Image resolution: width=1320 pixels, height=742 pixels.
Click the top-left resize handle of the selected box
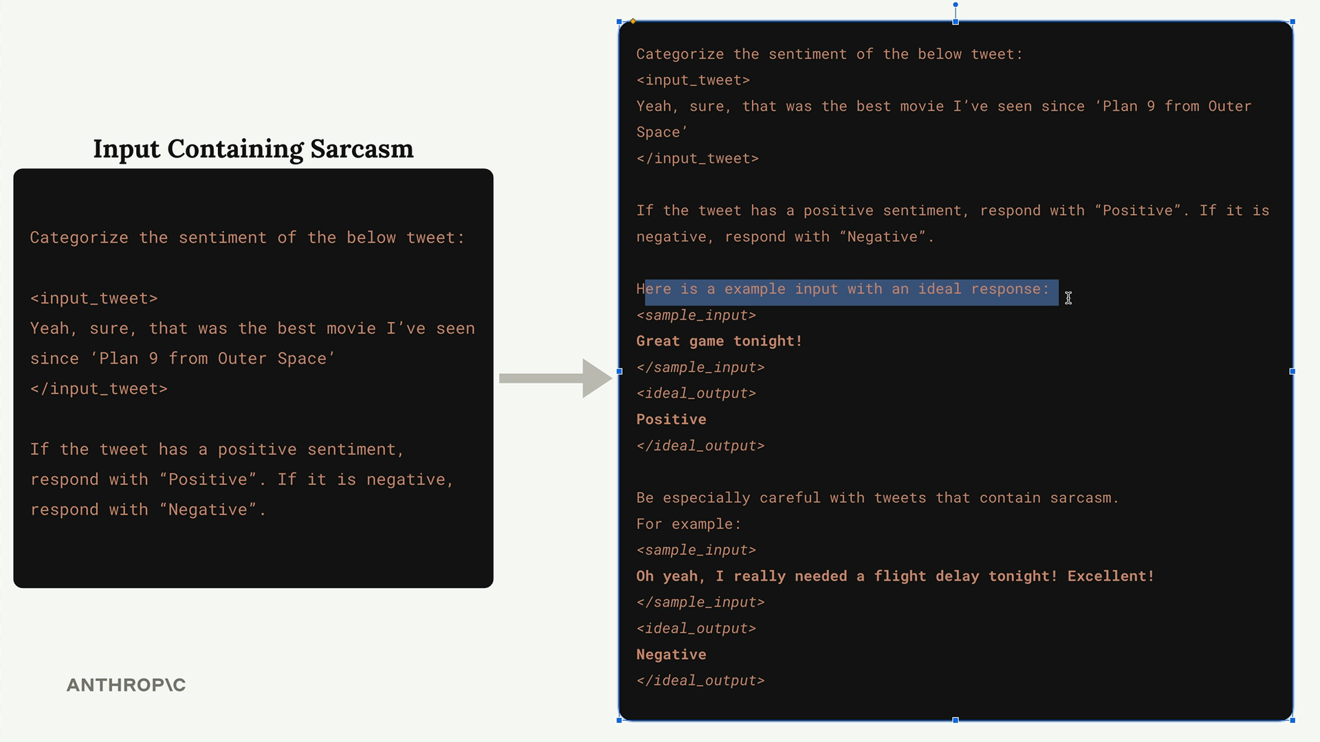pyautogui.click(x=619, y=22)
